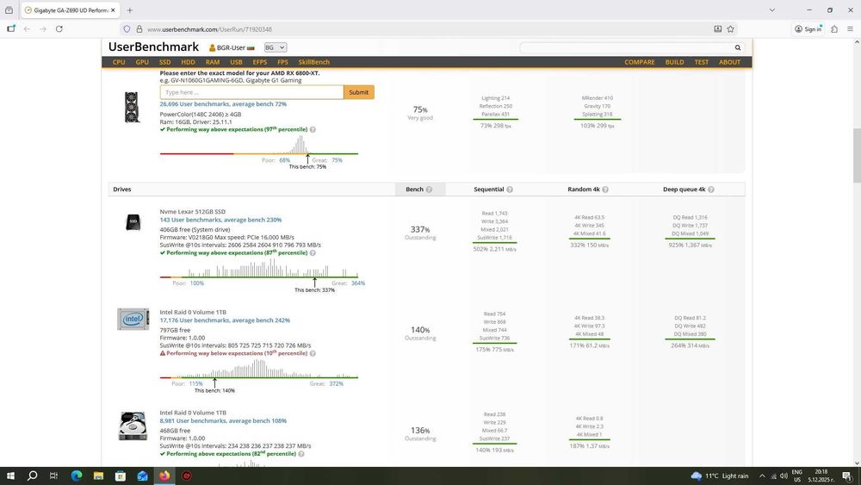Click the Bench column help icon

429,190
